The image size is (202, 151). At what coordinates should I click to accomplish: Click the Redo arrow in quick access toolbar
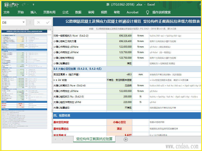pyautogui.click(x=23, y=5)
